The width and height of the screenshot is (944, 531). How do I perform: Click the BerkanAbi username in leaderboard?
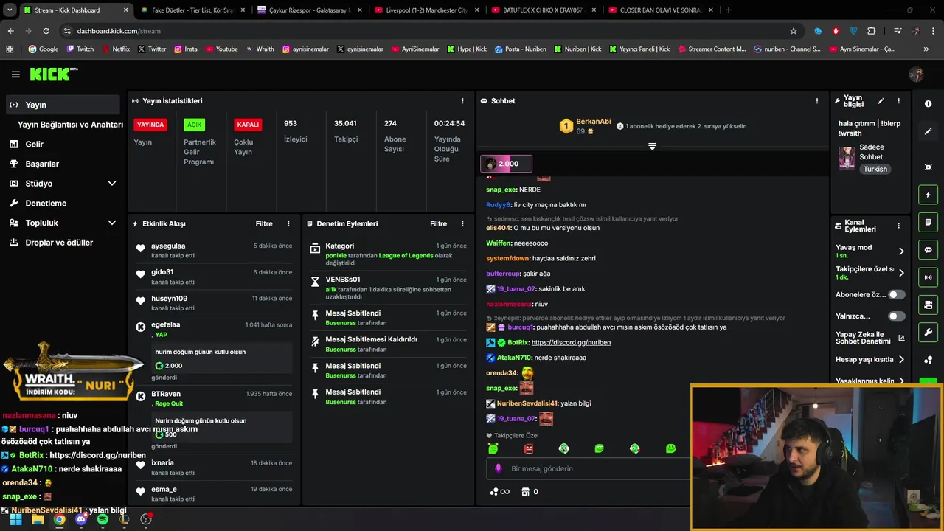pos(593,122)
